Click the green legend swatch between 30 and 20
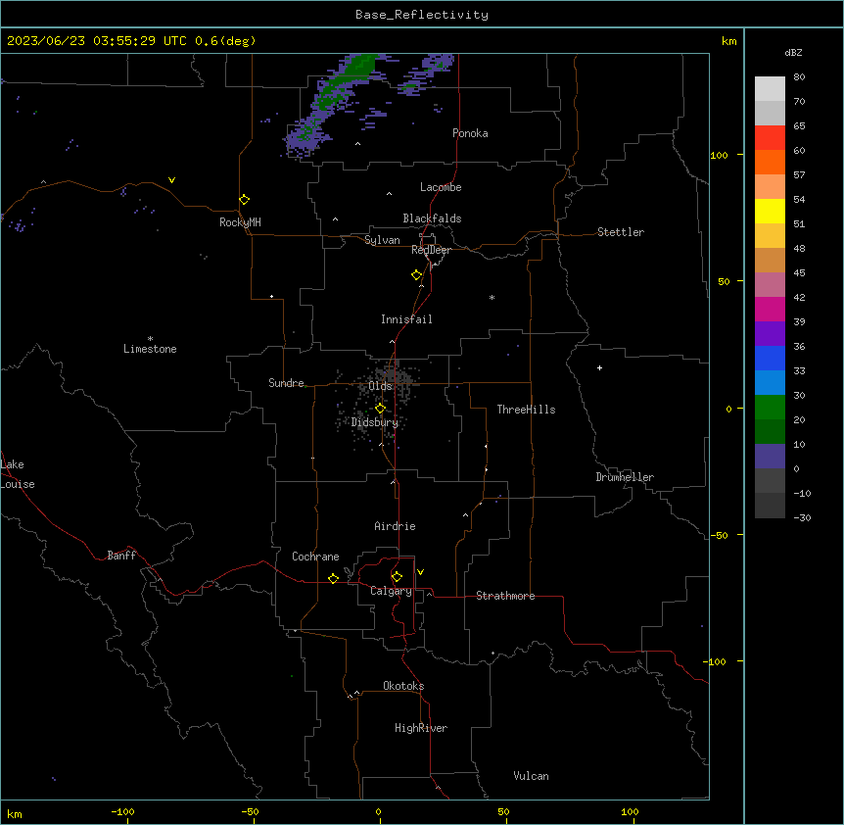This screenshot has height=825, width=844. (x=770, y=408)
